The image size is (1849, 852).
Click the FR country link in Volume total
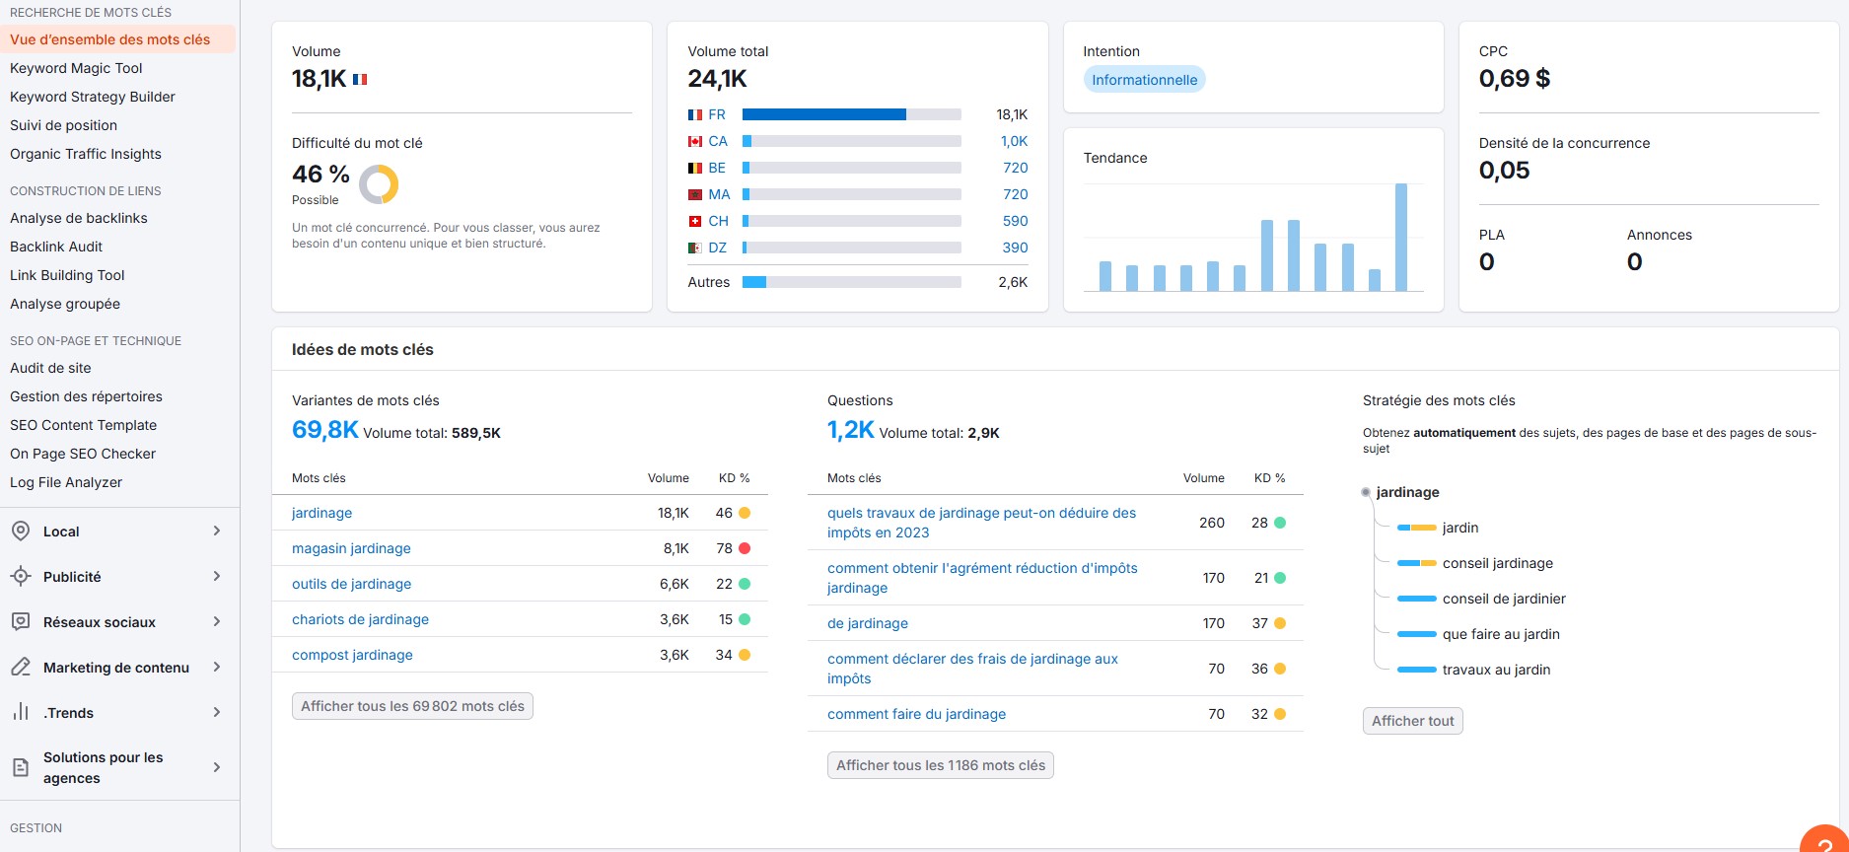[x=717, y=114]
